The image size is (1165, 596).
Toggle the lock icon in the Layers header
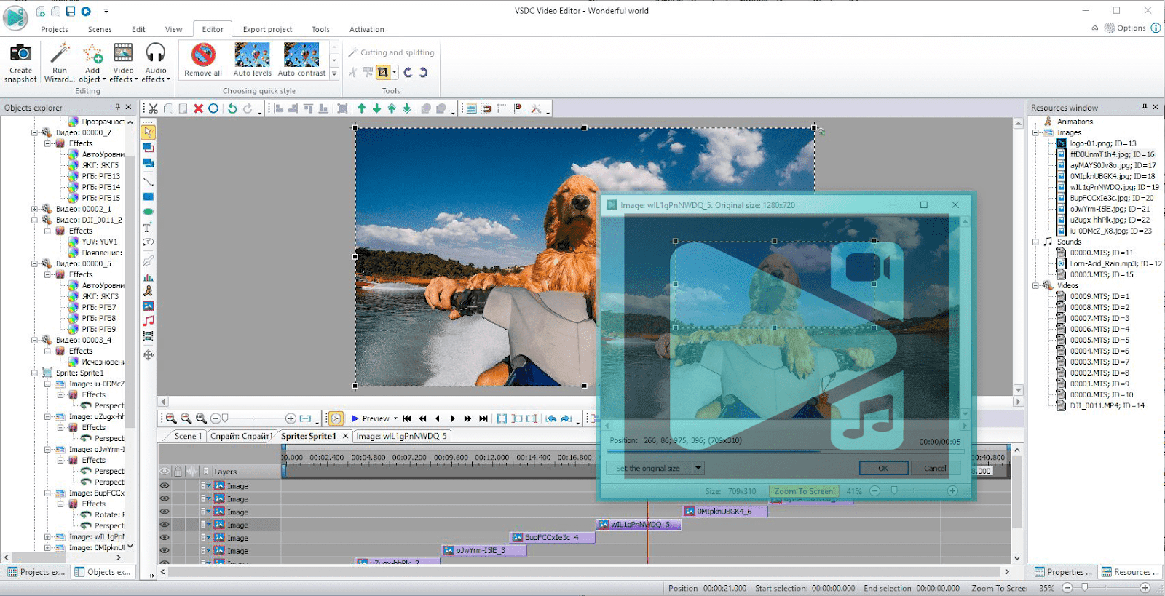(178, 472)
